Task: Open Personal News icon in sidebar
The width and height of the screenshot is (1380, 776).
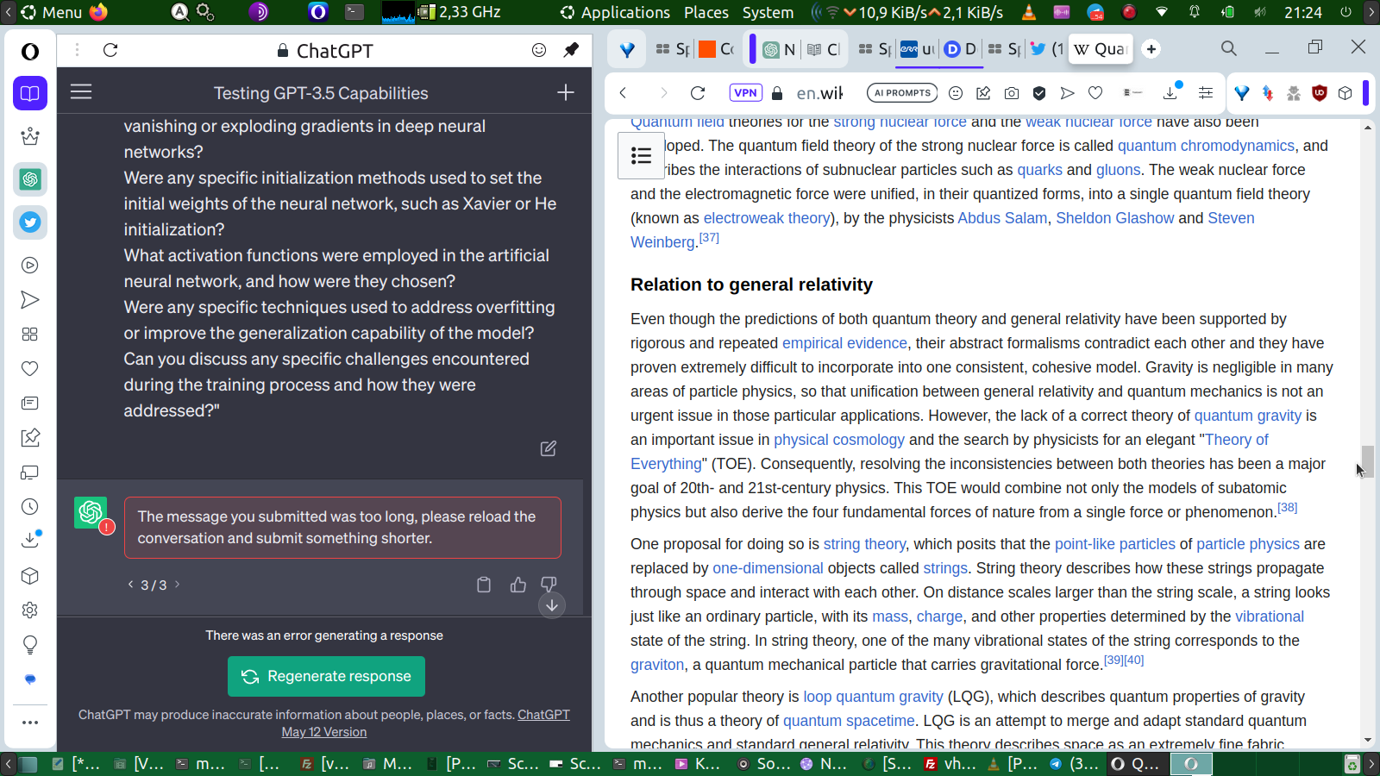Action: tap(30, 404)
